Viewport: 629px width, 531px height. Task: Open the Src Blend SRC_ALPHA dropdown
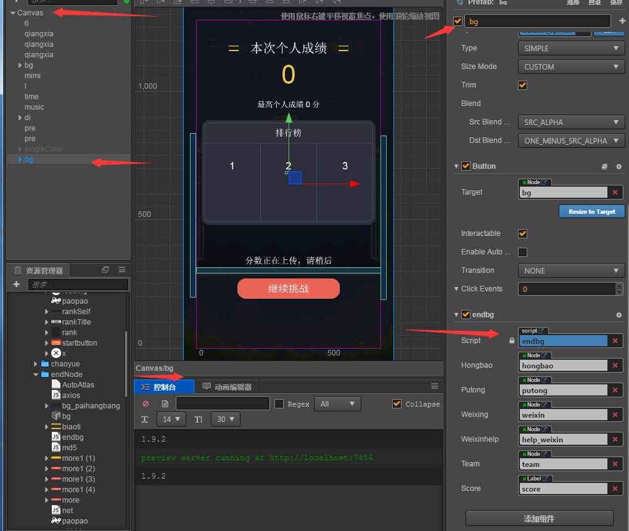(571, 122)
